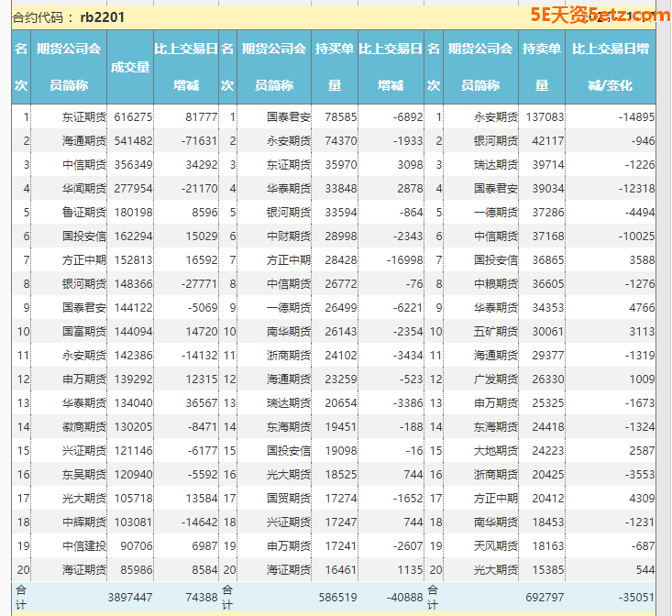Select short position value 42117

pos(548,141)
